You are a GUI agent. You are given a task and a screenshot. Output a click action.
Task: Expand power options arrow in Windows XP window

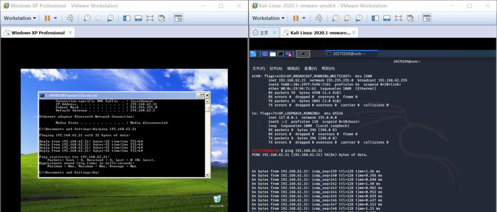(56, 18)
